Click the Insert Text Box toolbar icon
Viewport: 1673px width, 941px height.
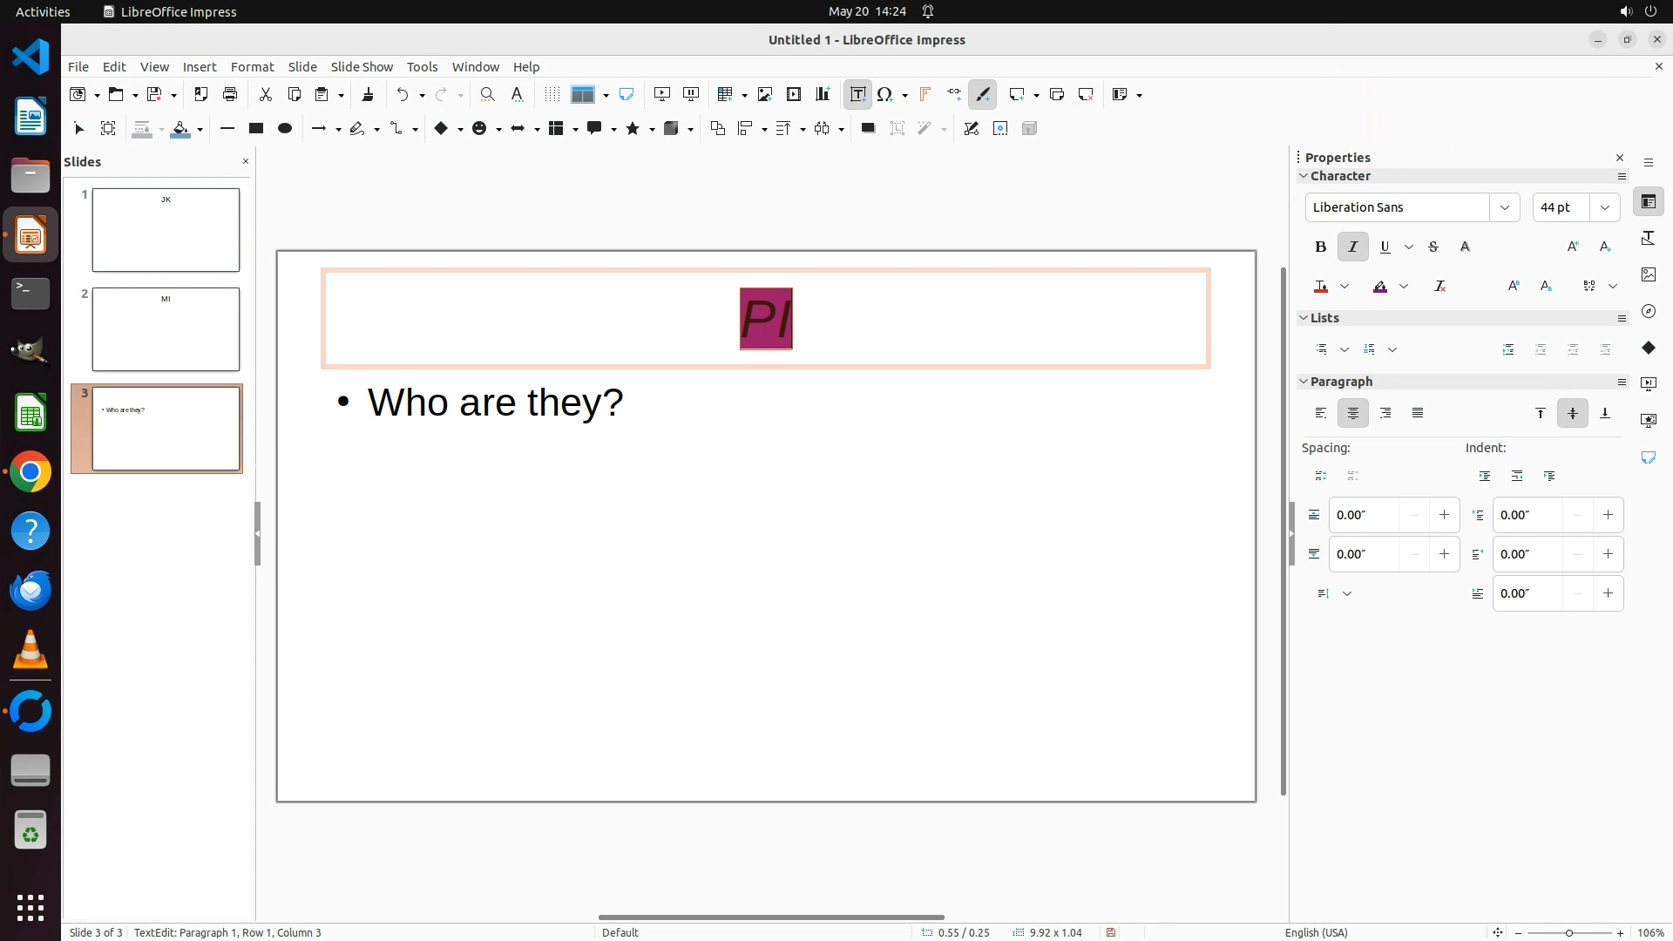[857, 95]
